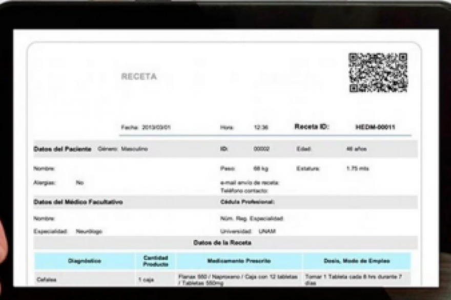
Task: Click the Datos del Médico Facultativo header
Action: pos(78,202)
